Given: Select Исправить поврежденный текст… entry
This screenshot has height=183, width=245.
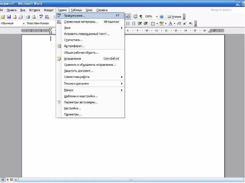Looking at the screenshot, I should coord(90,34).
